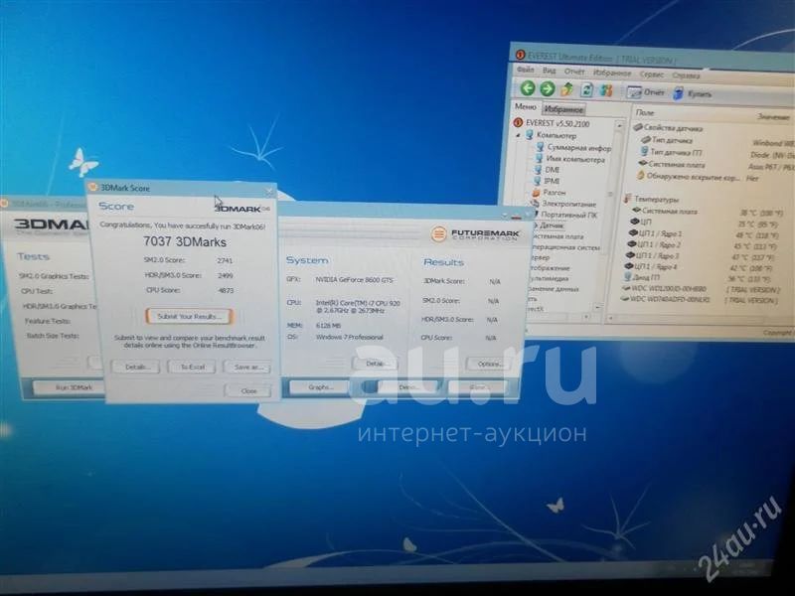
Task: Select EVEREST v5.50.2100 root tree node
Action: click(x=552, y=123)
